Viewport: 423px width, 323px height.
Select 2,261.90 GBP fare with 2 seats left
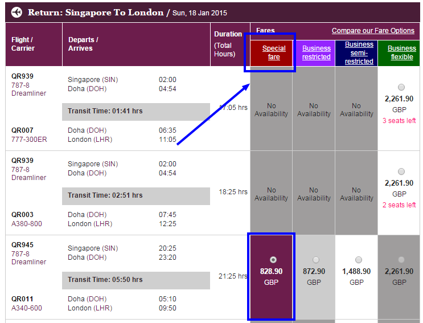click(401, 171)
